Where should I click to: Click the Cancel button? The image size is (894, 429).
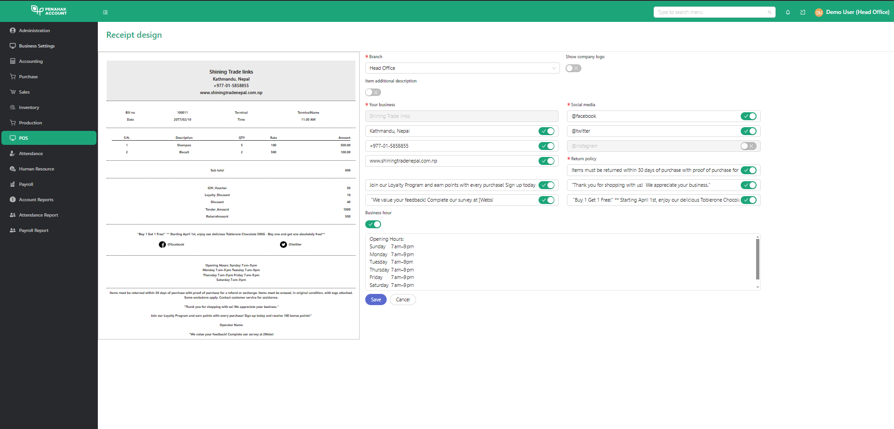[x=403, y=300]
